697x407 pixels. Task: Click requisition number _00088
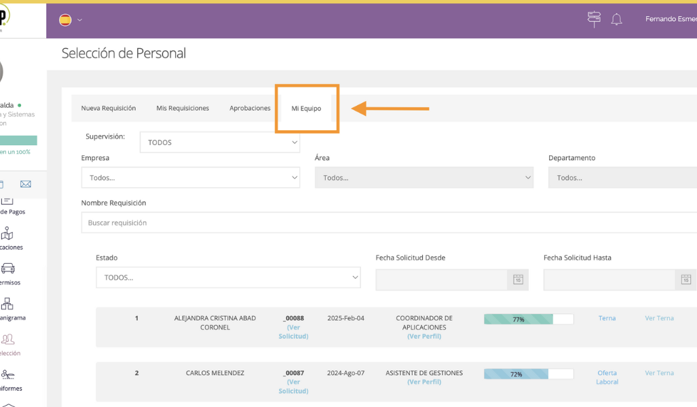pyautogui.click(x=293, y=318)
